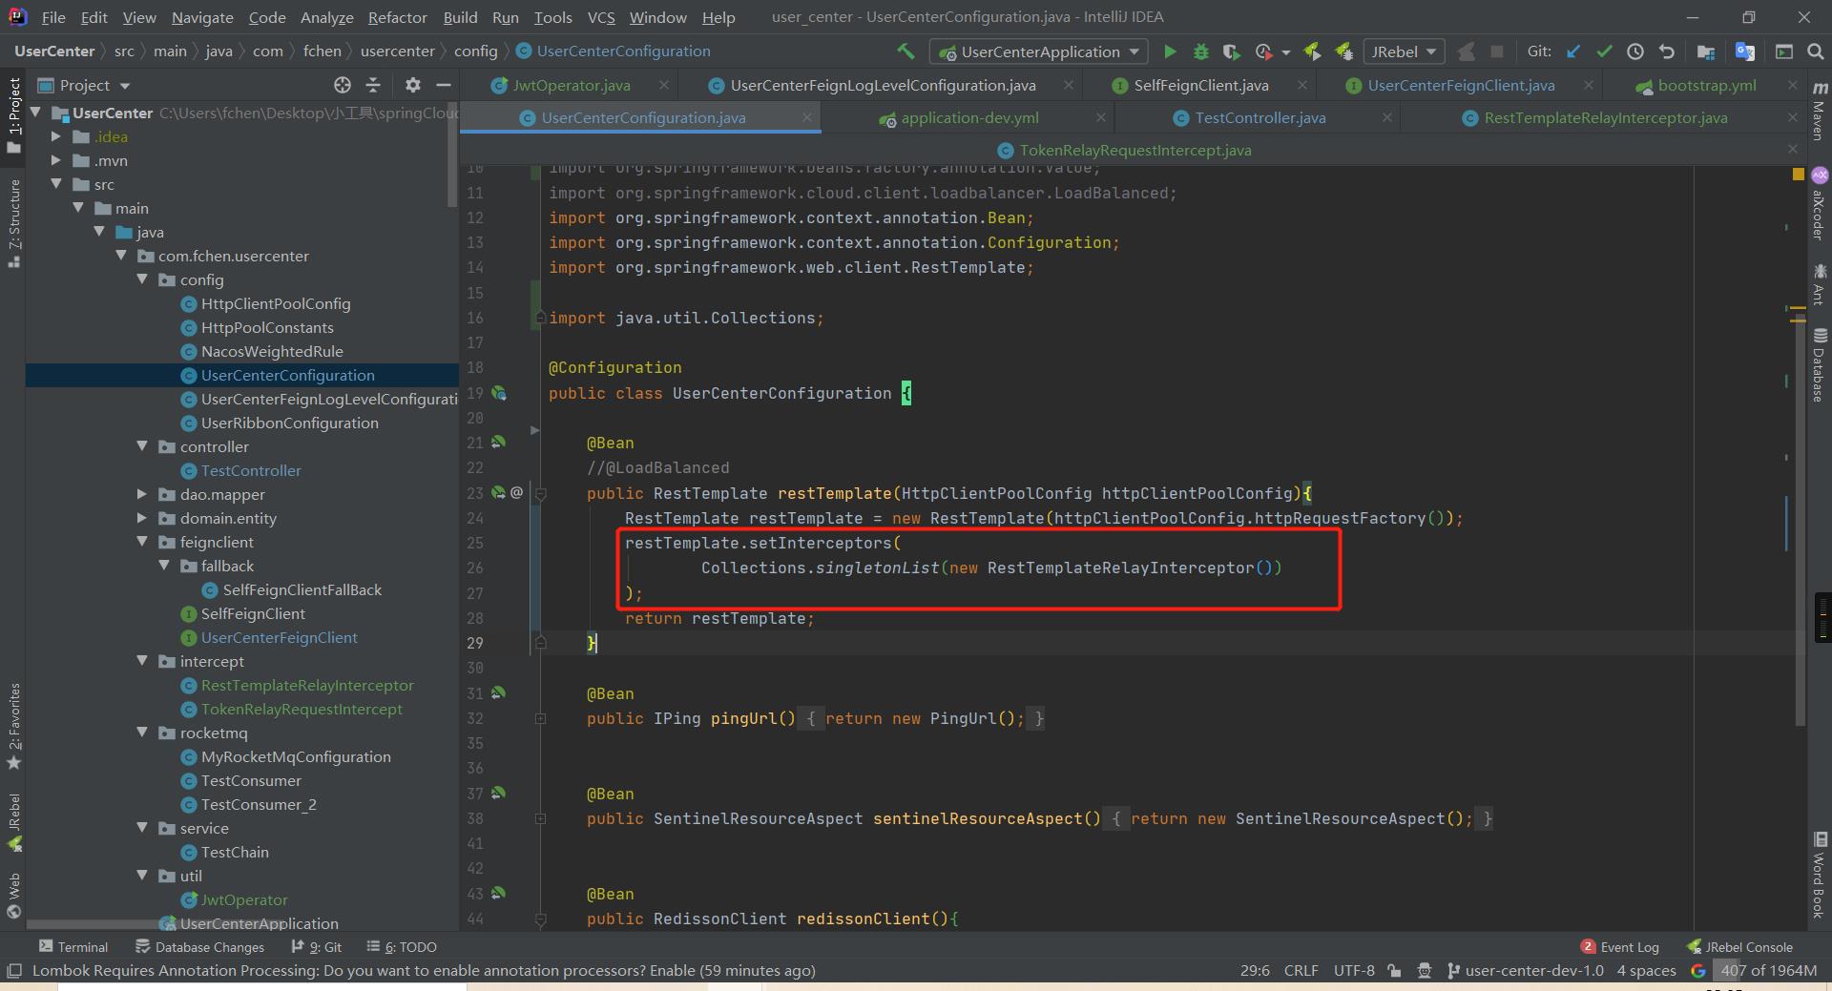Click the locate-file target icon in Project panel

(x=343, y=85)
